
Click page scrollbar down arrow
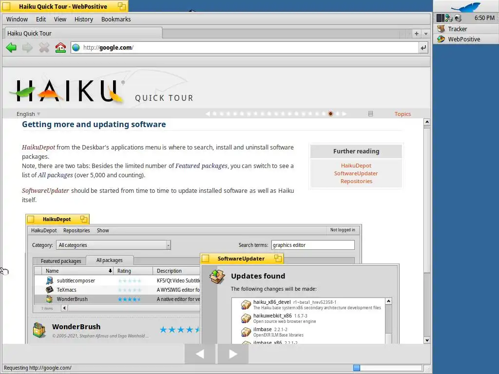click(x=427, y=340)
